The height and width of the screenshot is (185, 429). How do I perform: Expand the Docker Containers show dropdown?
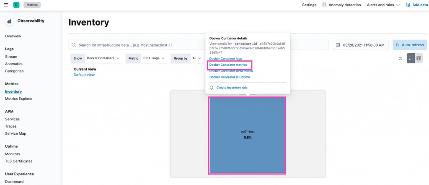[103, 58]
